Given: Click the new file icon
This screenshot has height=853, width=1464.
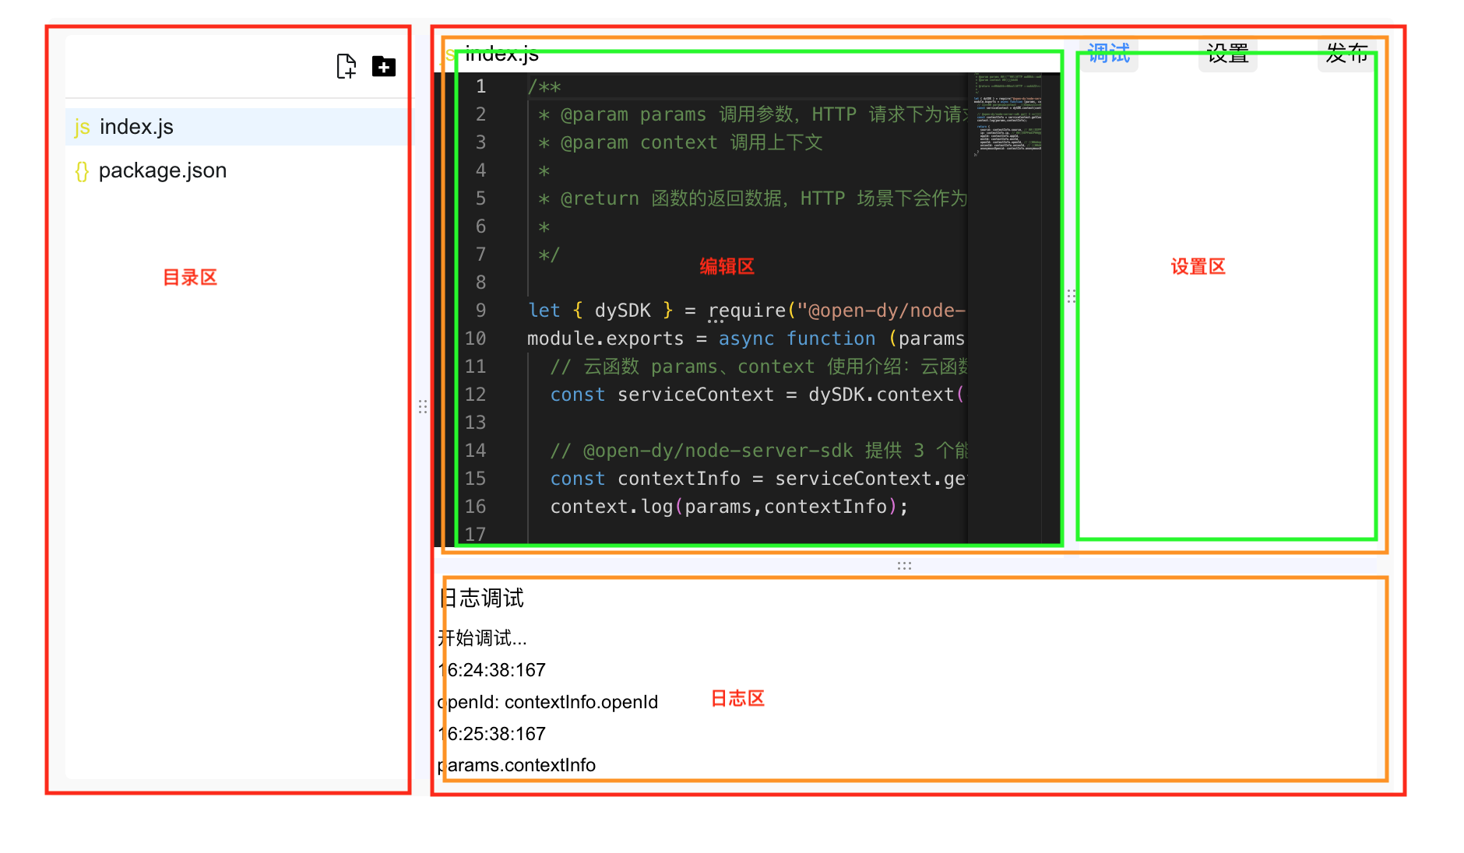Looking at the screenshot, I should (x=346, y=67).
